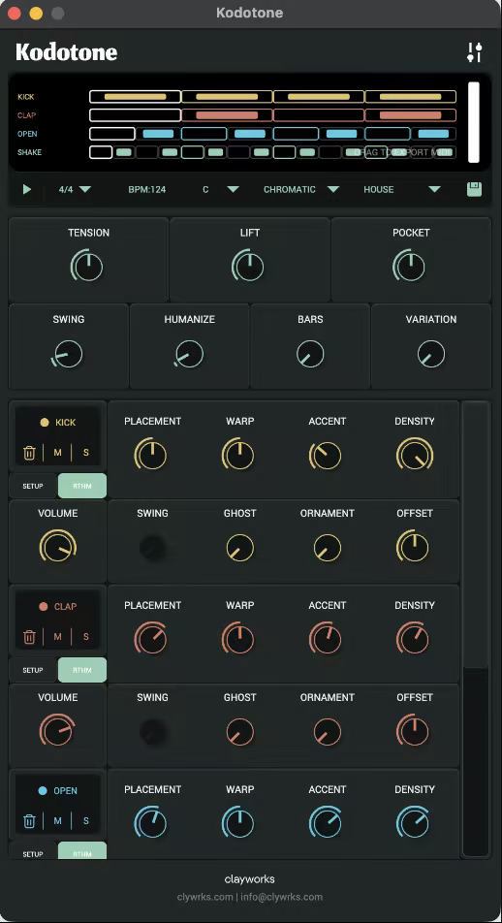Click the OPEN PLACEMENT knob

tap(152, 823)
